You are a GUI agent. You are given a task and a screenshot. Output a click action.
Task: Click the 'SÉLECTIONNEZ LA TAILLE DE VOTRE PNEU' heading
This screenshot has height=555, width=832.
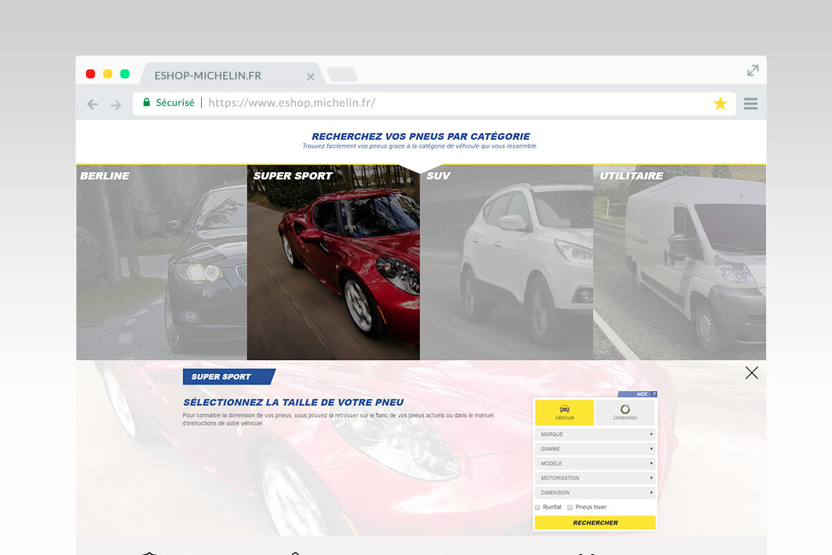point(293,402)
